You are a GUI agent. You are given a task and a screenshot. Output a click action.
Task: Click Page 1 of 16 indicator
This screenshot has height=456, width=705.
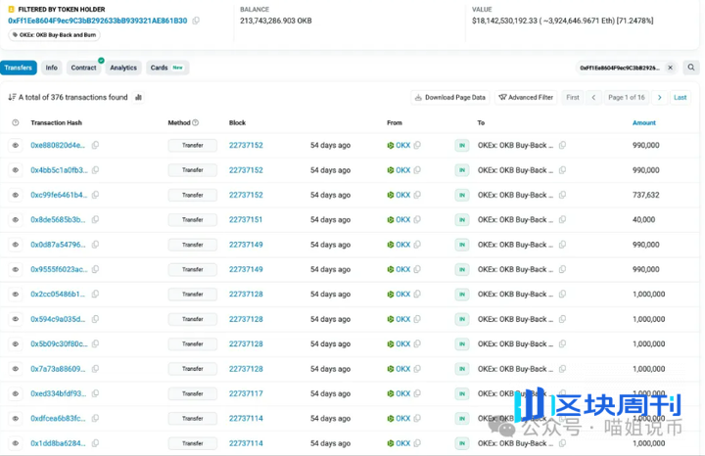(627, 98)
